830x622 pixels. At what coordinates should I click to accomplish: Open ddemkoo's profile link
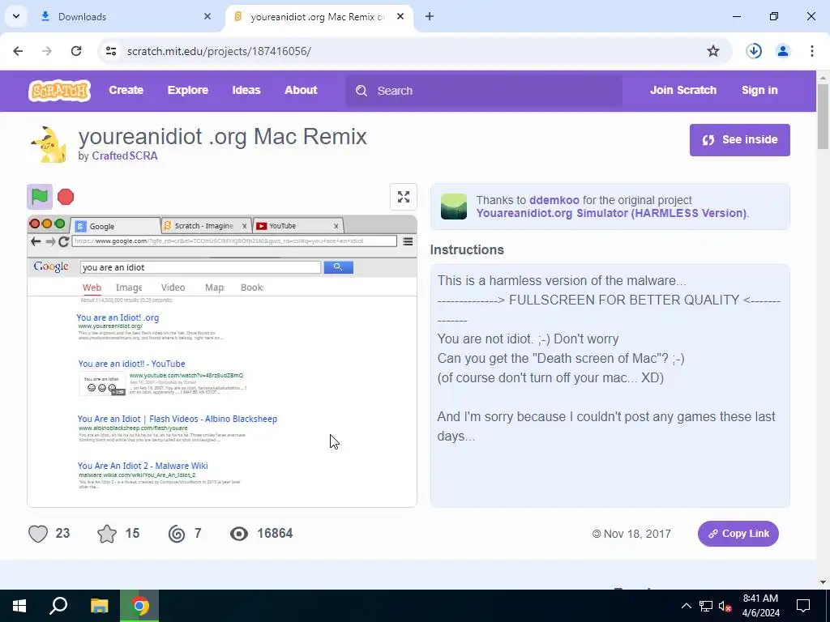click(x=554, y=200)
